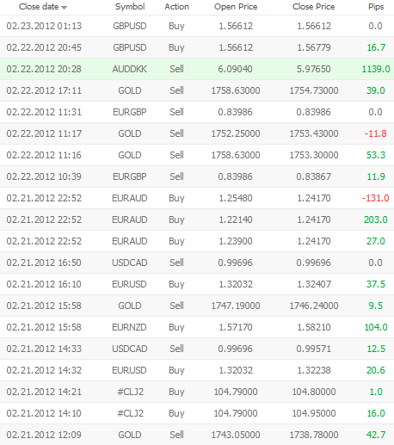This screenshot has height=445, width=394.
Task: Sort by the Close date column header
Action: (39, 7)
